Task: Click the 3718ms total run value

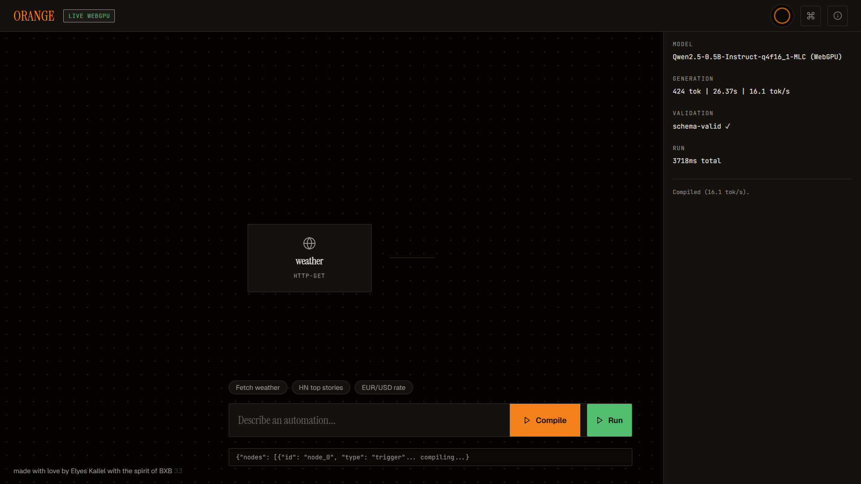Action: click(x=697, y=161)
